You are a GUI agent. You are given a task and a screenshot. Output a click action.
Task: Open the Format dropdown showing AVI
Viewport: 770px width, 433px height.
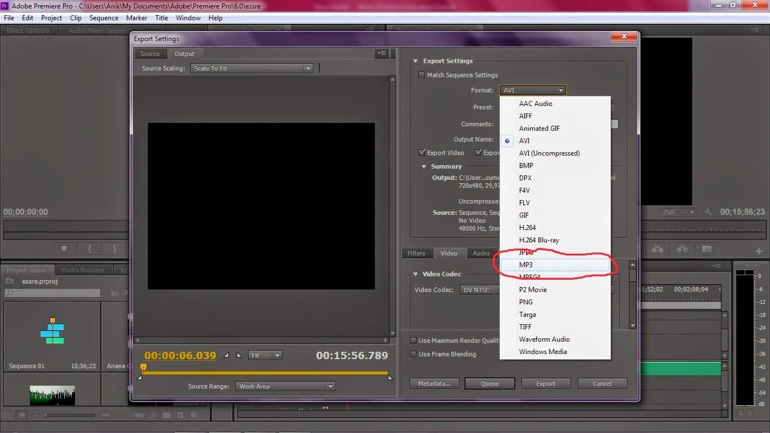click(x=532, y=90)
